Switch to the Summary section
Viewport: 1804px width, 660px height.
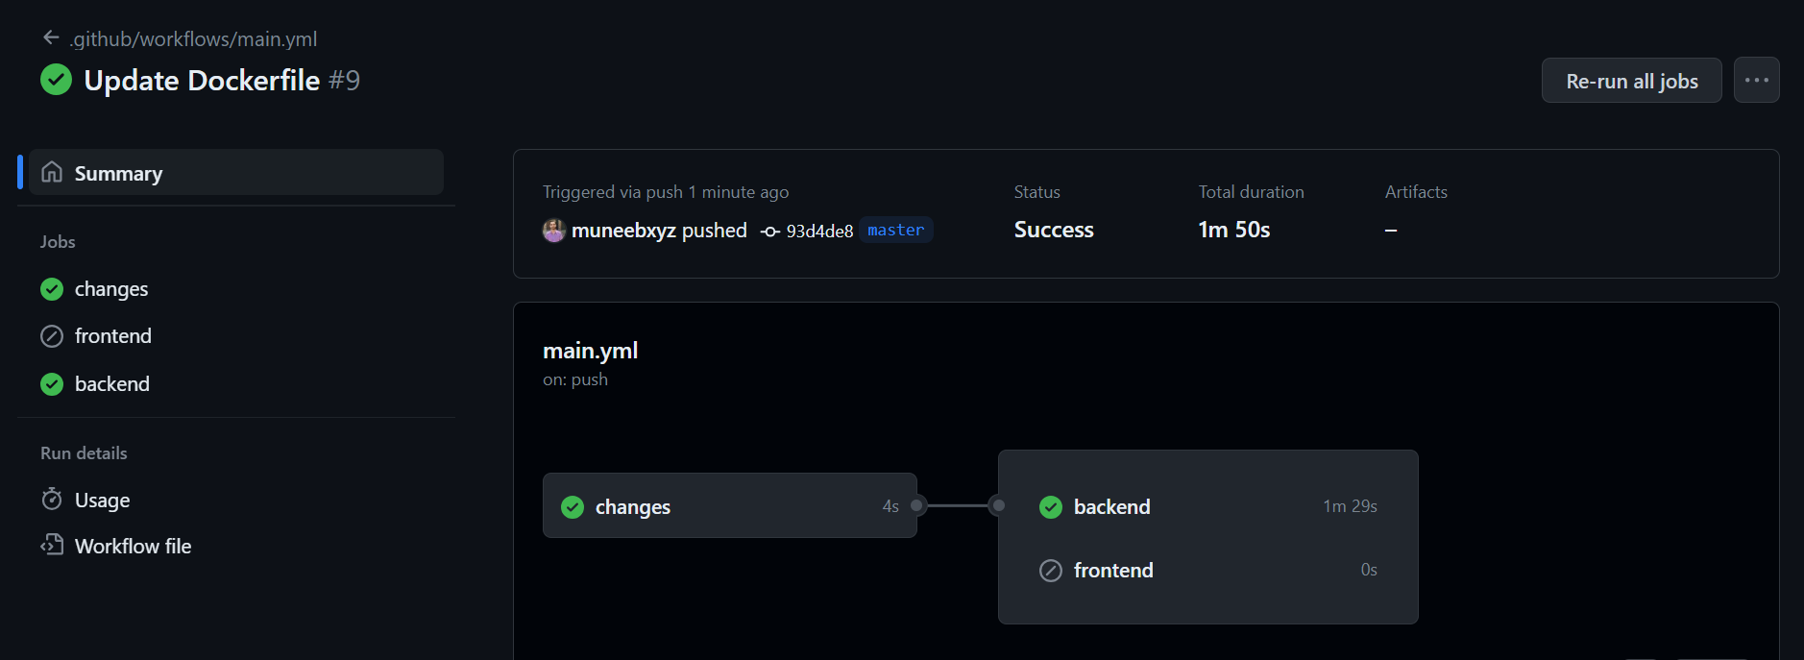[x=118, y=172]
